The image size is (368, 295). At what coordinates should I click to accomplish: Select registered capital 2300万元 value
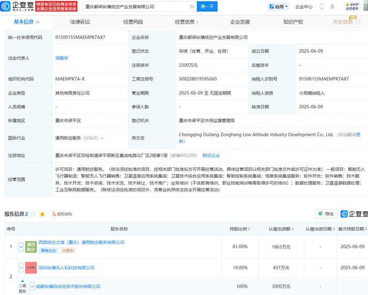(x=188, y=65)
